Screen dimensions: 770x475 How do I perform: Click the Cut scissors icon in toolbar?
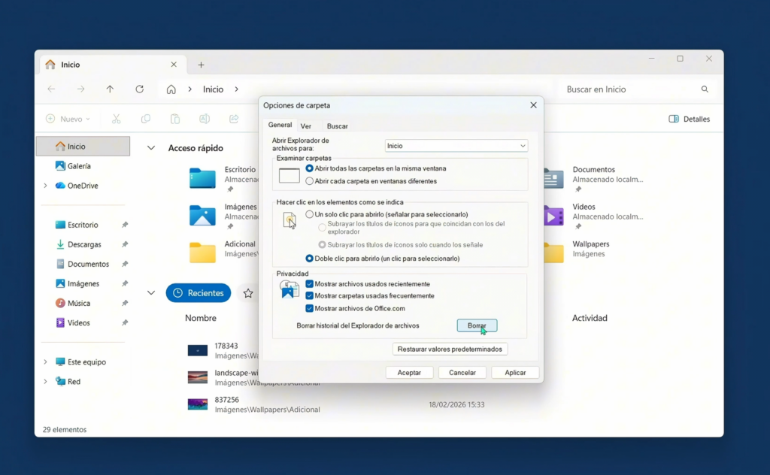(116, 119)
